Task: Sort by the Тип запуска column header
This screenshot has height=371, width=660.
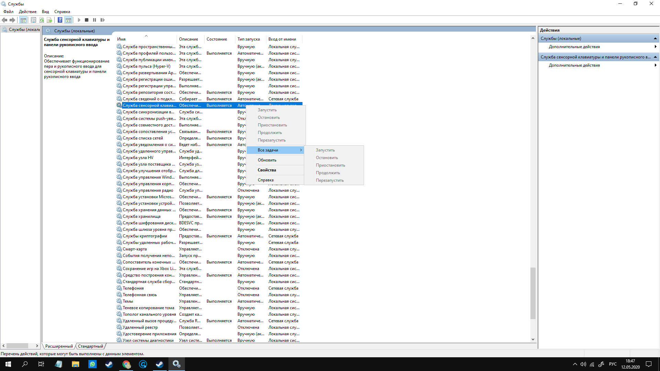Action: click(x=251, y=39)
